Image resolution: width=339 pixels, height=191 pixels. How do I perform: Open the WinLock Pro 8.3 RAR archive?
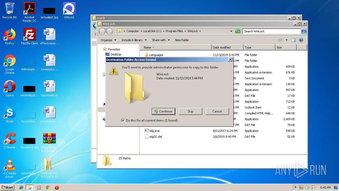click(49, 142)
